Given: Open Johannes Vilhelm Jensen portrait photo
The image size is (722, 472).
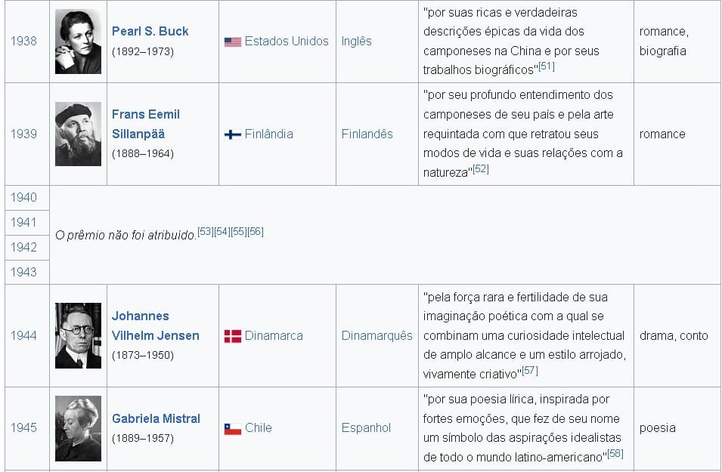Looking at the screenshot, I should 78,336.
